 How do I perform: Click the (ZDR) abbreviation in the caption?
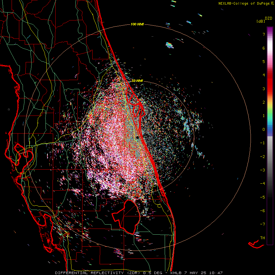pos(134,273)
